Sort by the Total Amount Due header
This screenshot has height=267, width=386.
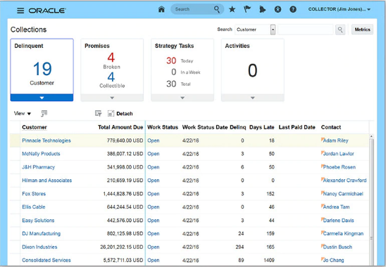pyautogui.click(x=120, y=127)
